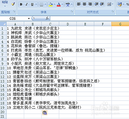
Task: Click cell with 打虎将
Action: 15,50
